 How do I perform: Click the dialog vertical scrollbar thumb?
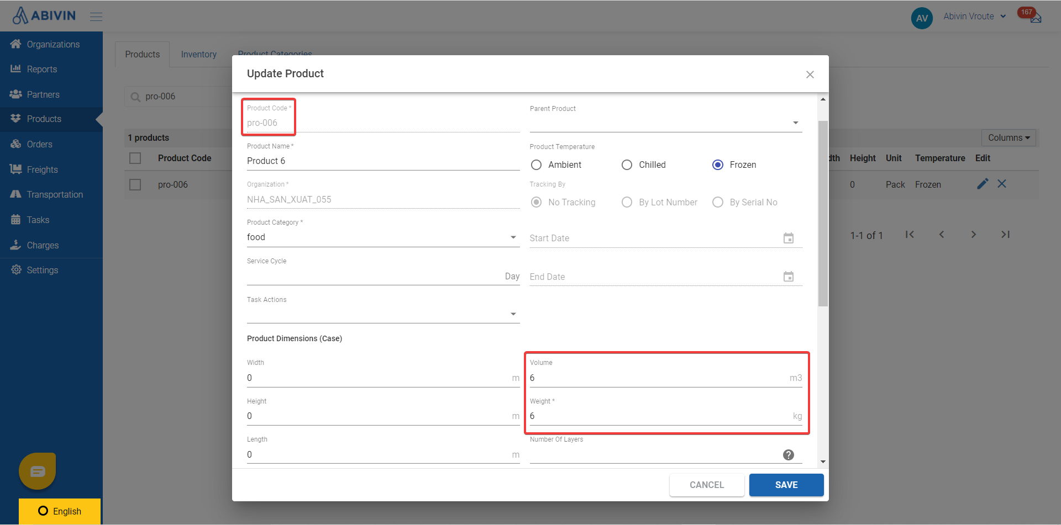(823, 213)
